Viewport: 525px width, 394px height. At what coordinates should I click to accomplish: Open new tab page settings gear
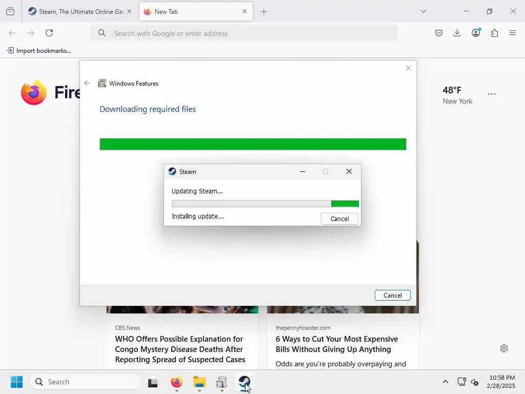coord(504,348)
